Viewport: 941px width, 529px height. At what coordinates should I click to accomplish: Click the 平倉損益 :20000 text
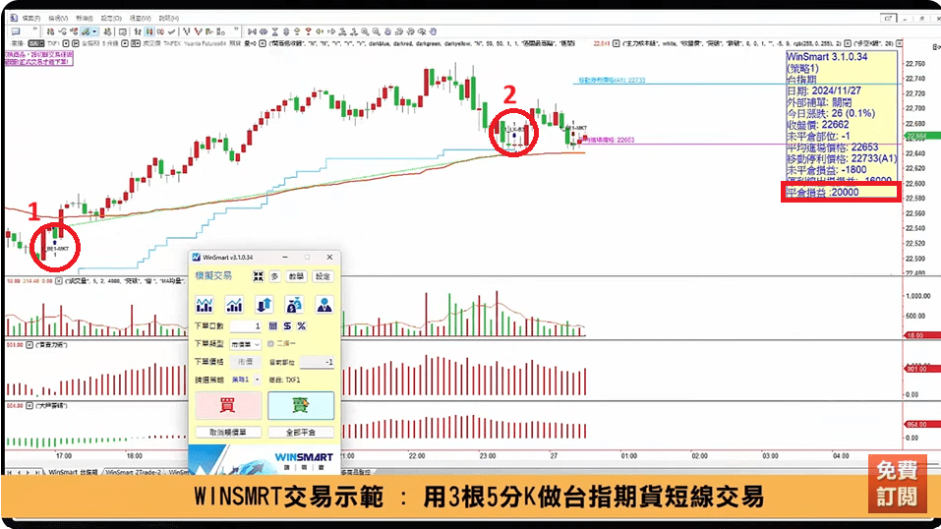pos(823,192)
